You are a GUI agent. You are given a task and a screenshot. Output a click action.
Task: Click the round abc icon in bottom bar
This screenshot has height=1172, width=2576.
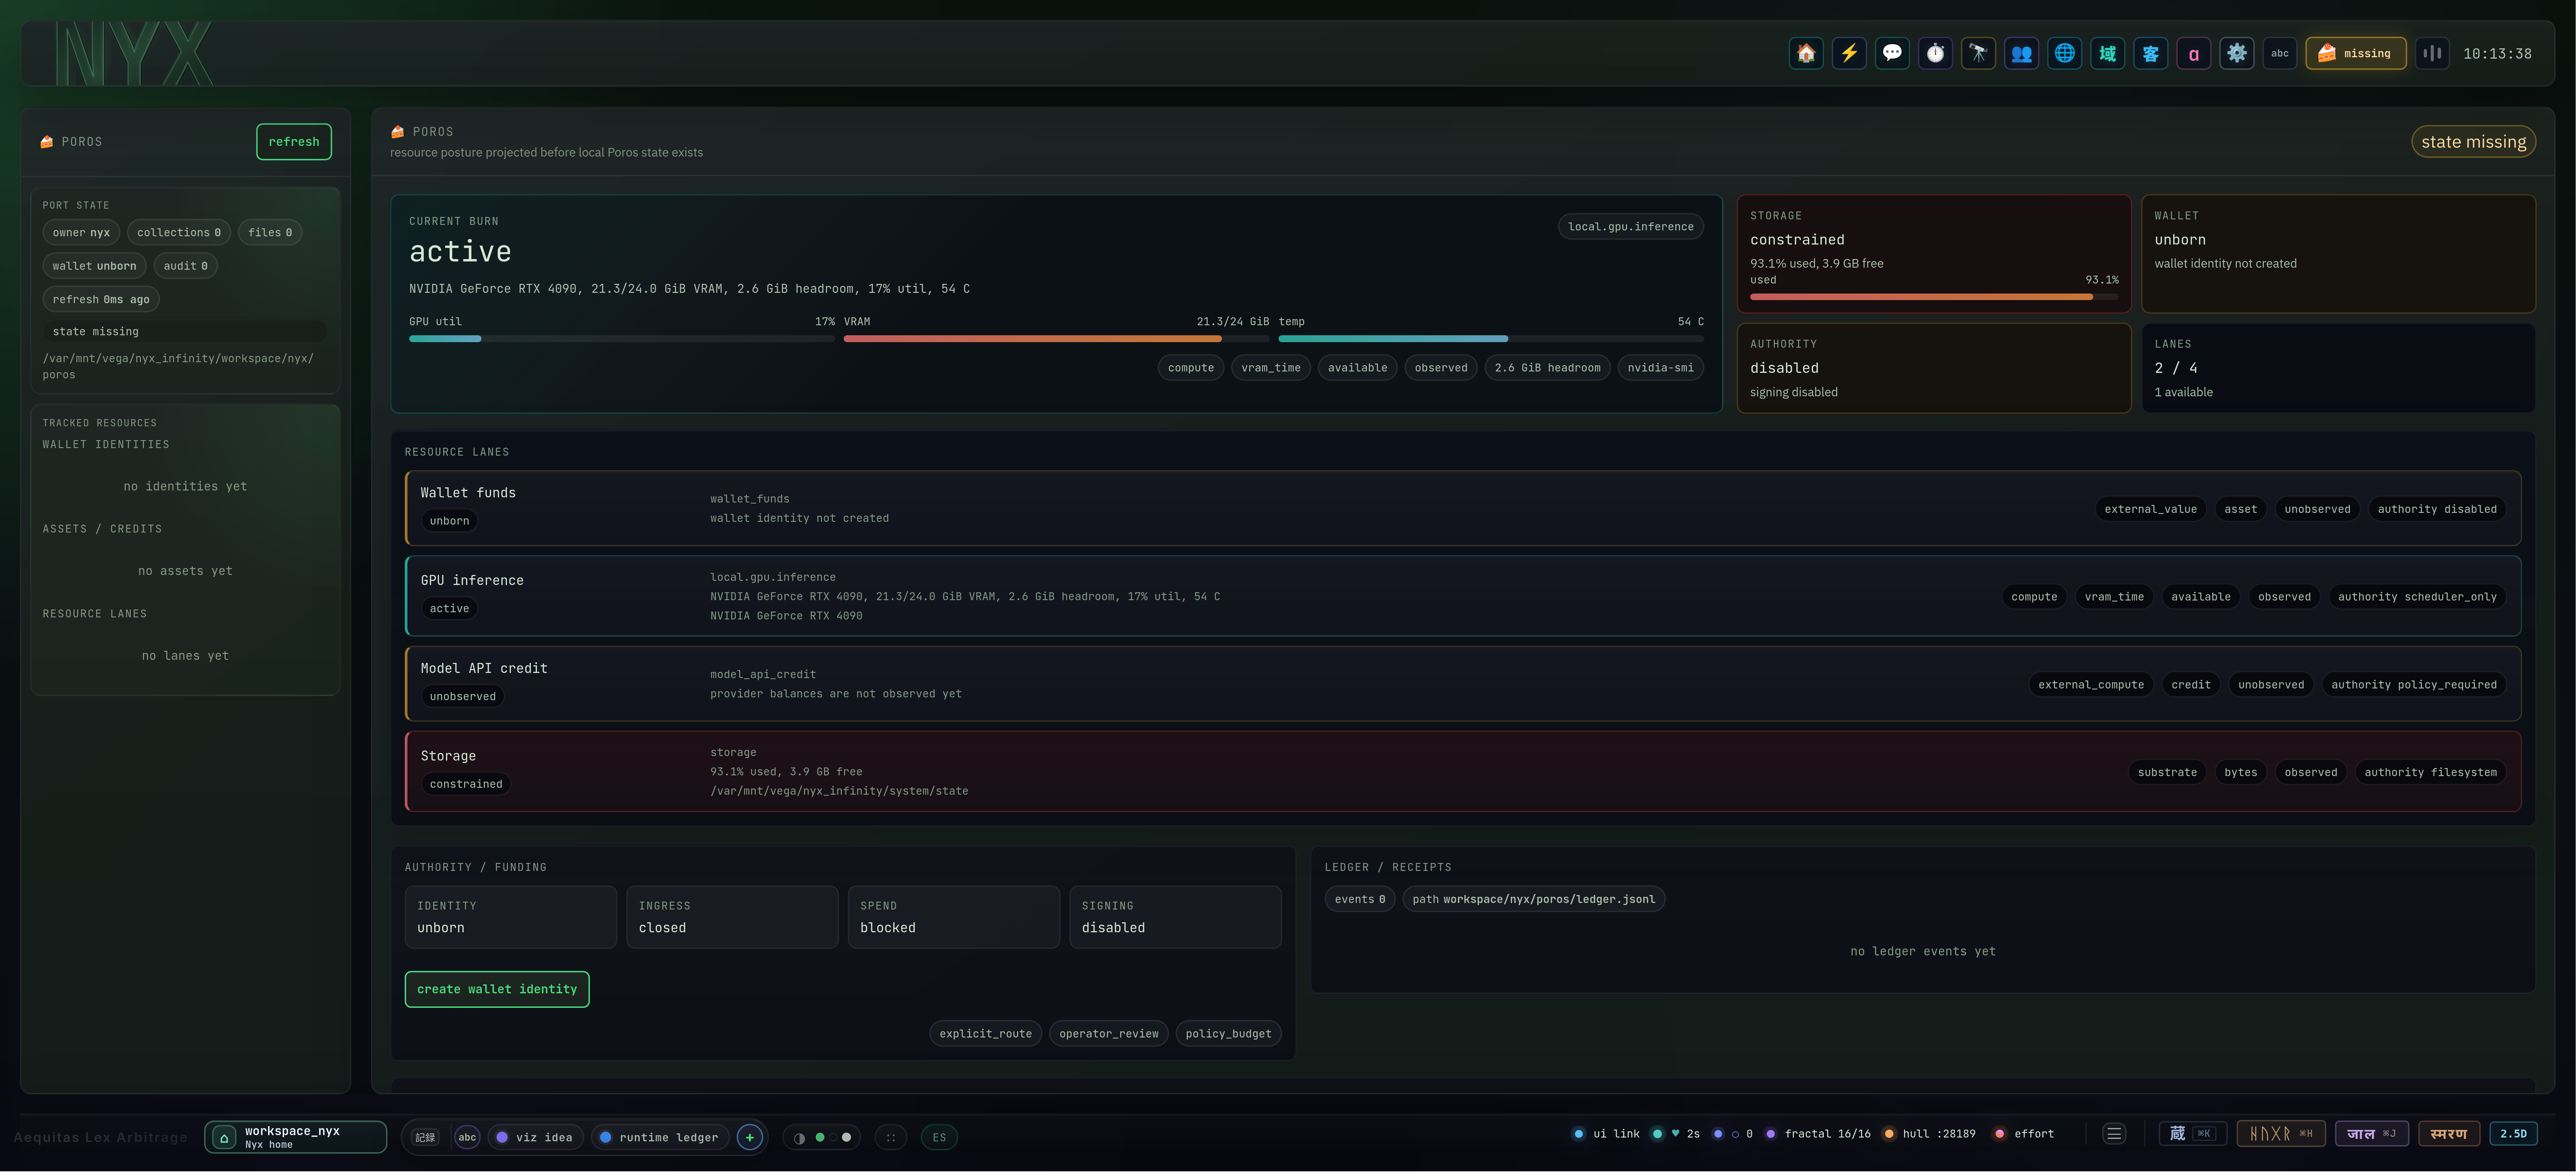click(x=467, y=1137)
